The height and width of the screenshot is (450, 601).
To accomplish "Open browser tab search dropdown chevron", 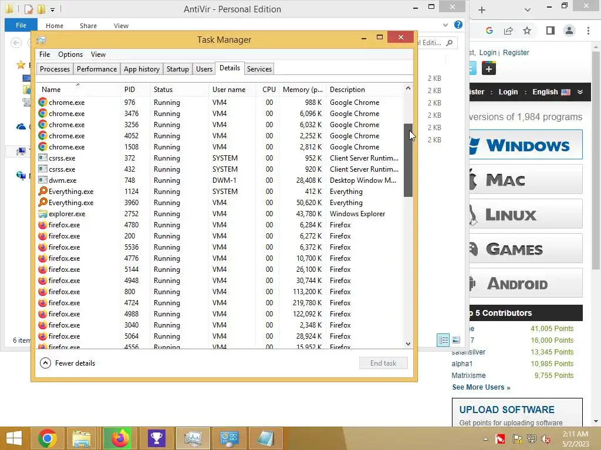I will click(528, 10).
